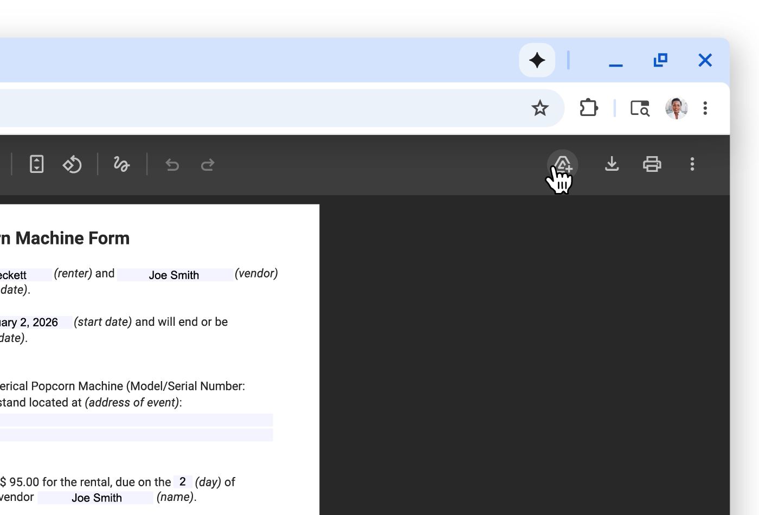Image resolution: width=759 pixels, height=515 pixels.
Task: Click the Google Lens search icon
Action: [640, 108]
